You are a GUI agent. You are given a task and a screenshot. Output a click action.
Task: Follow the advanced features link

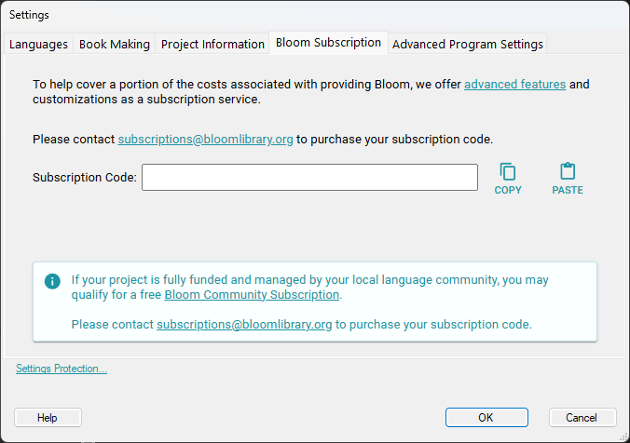click(515, 85)
